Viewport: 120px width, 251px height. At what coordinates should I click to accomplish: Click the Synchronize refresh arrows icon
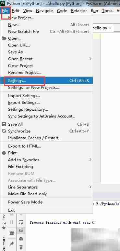(4, 131)
